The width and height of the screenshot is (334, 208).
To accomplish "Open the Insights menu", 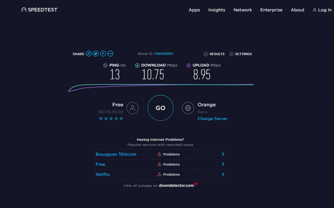I will (x=217, y=10).
